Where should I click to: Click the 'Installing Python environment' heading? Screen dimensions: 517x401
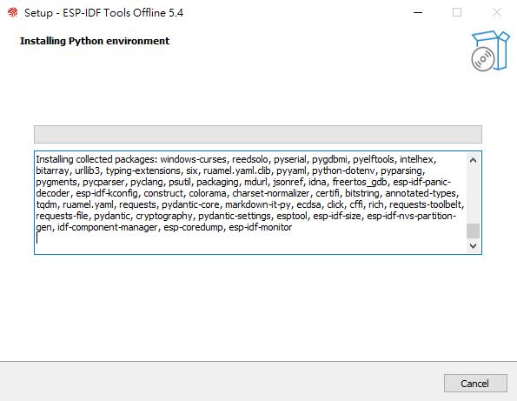click(x=95, y=41)
